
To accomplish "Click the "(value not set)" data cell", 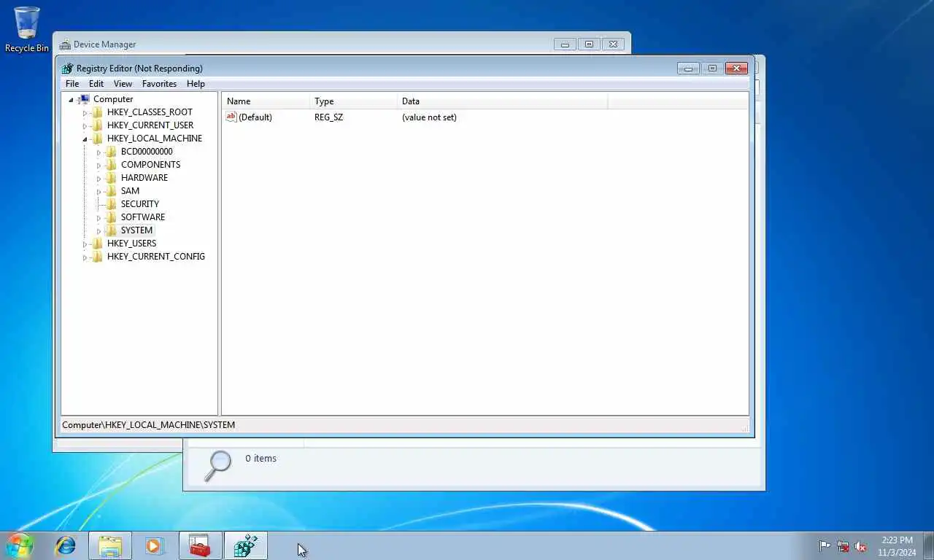I will pyautogui.click(x=429, y=117).
